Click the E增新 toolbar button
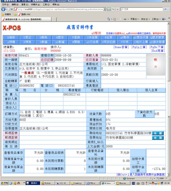The height and width of the screenshot is (191, 171). coord(11,37)
